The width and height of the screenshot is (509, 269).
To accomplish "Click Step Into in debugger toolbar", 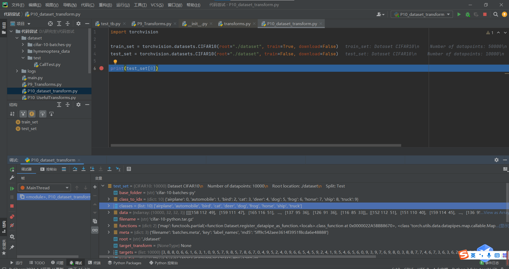I will pyautogui.click(x=84, y=169).
